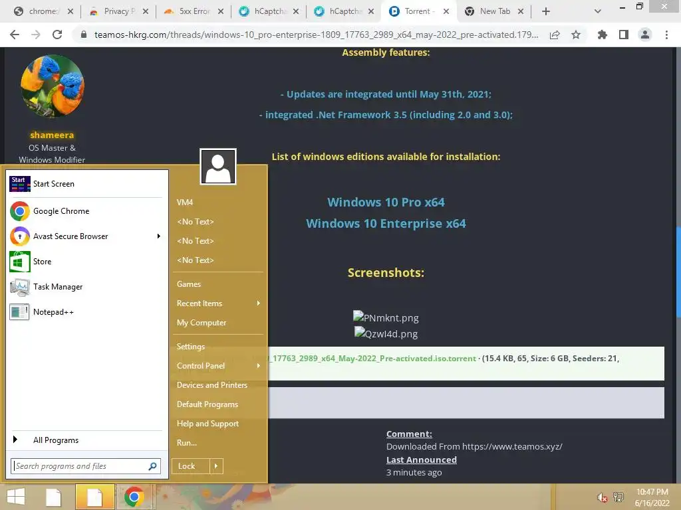Viewport: 681px width, 510px height.
Task: Click the address bar URL
Action: point(316,35)
